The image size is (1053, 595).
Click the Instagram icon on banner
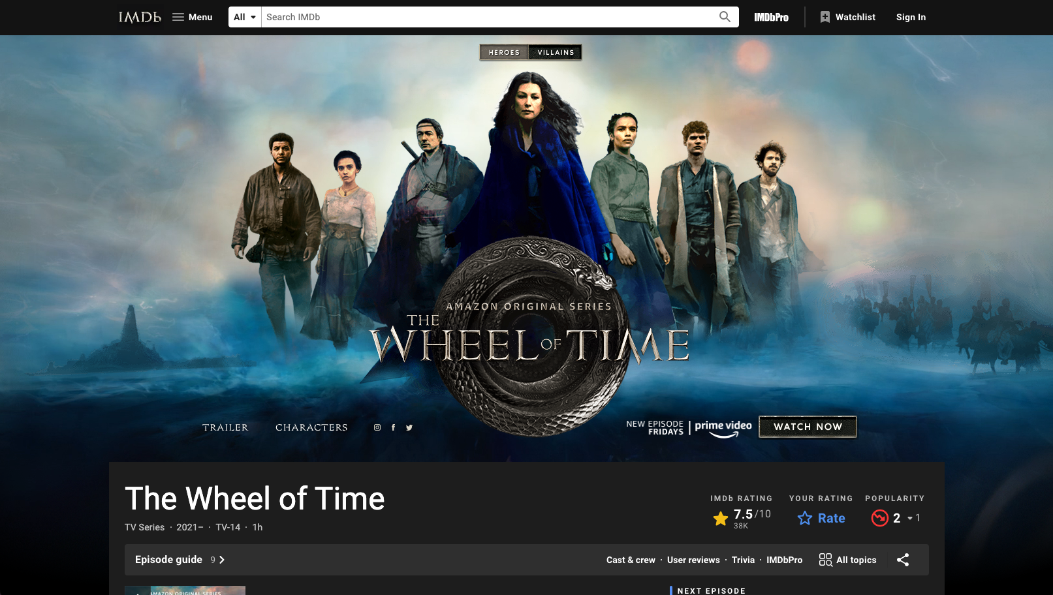[x=377, y=427]
